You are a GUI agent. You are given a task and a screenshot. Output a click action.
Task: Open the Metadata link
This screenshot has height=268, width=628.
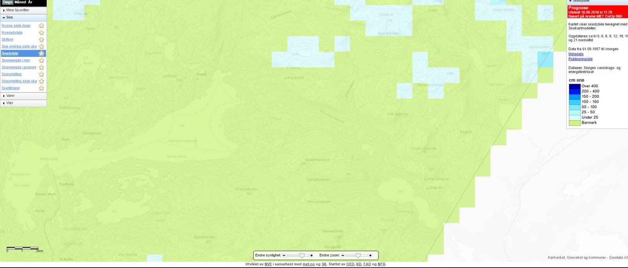(x=575, y=54)
